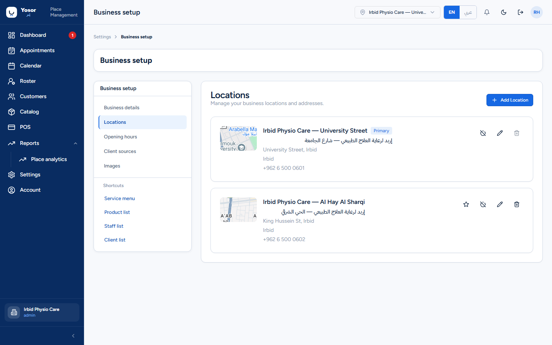Delete the Al Hay Al Sharqi location
Viewport: 552px width, 345px height.
pos(517,204)
